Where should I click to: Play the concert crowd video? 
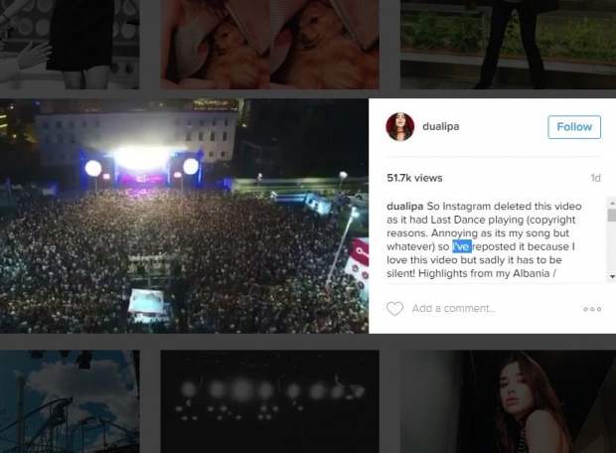click(184, 216)
